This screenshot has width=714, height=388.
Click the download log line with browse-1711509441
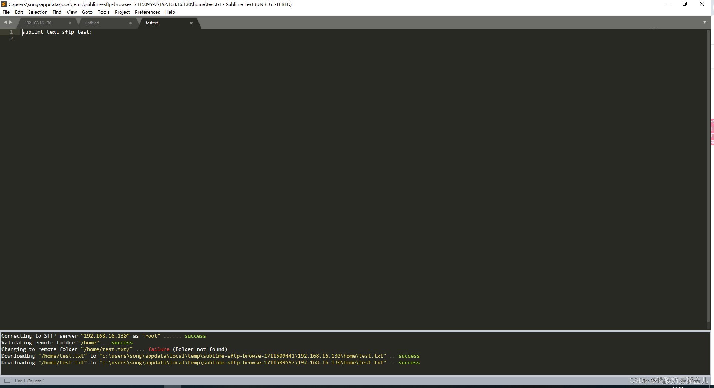point(210,356)
